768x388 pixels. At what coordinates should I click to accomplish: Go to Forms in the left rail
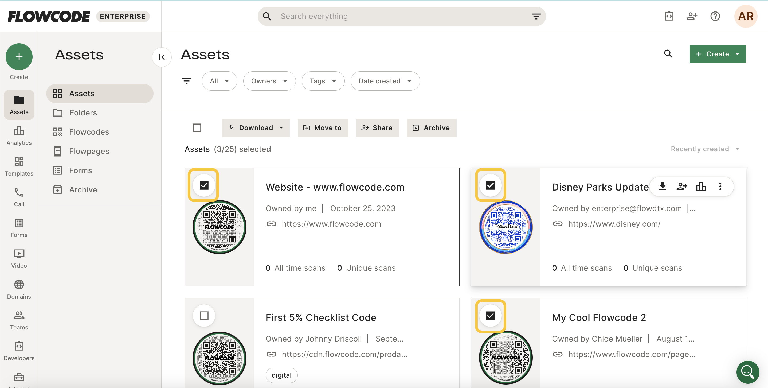point(19,228)
